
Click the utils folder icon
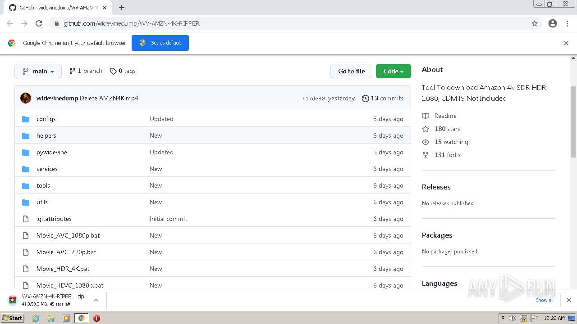(x=26, y=202)
